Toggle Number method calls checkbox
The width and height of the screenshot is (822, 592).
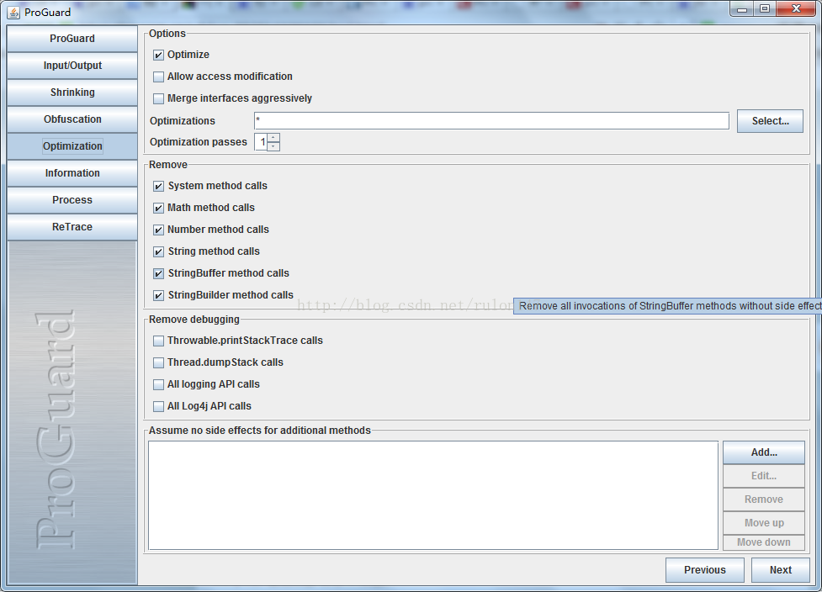coord(158,230)
